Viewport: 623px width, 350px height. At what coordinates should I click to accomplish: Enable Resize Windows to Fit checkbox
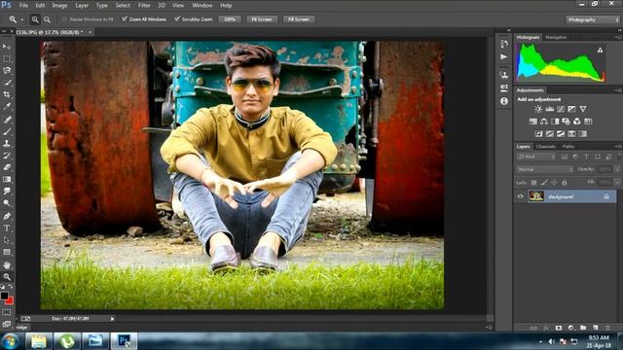coord(65,19)
